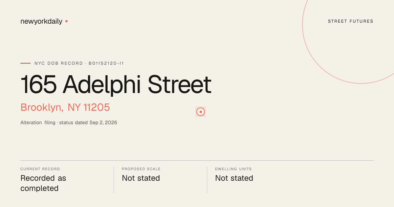Viewport: 394px width, 207px height.
Task: Click the red dot beside newyorkdaily
Action: pyautogui.click(x=66, y=21)
